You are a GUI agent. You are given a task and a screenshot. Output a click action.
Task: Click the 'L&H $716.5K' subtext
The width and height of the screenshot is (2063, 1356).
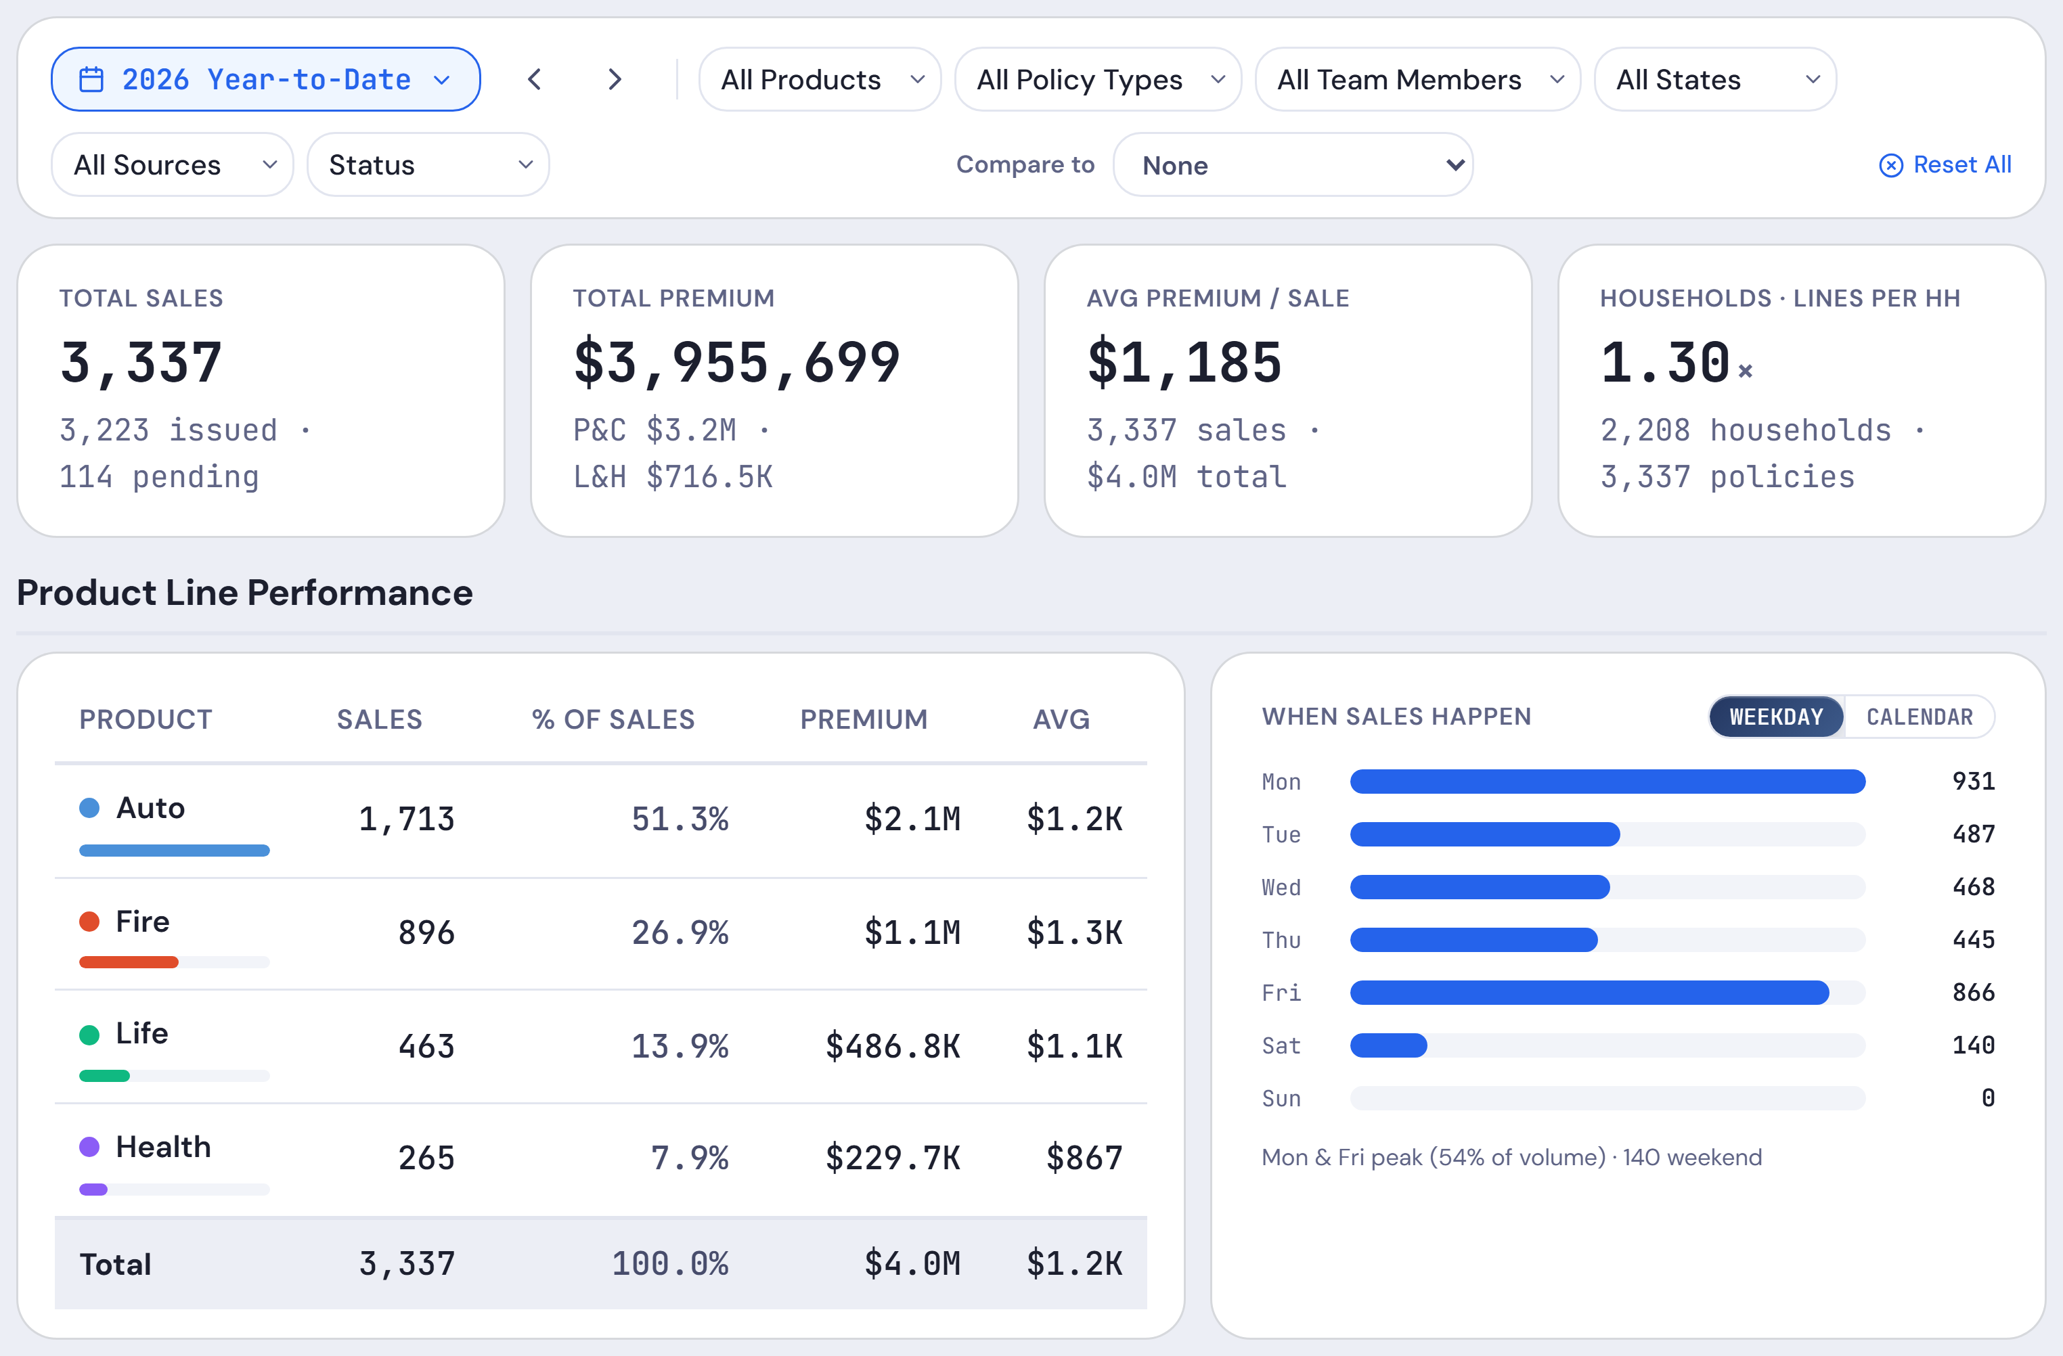[x=673, y=476]
